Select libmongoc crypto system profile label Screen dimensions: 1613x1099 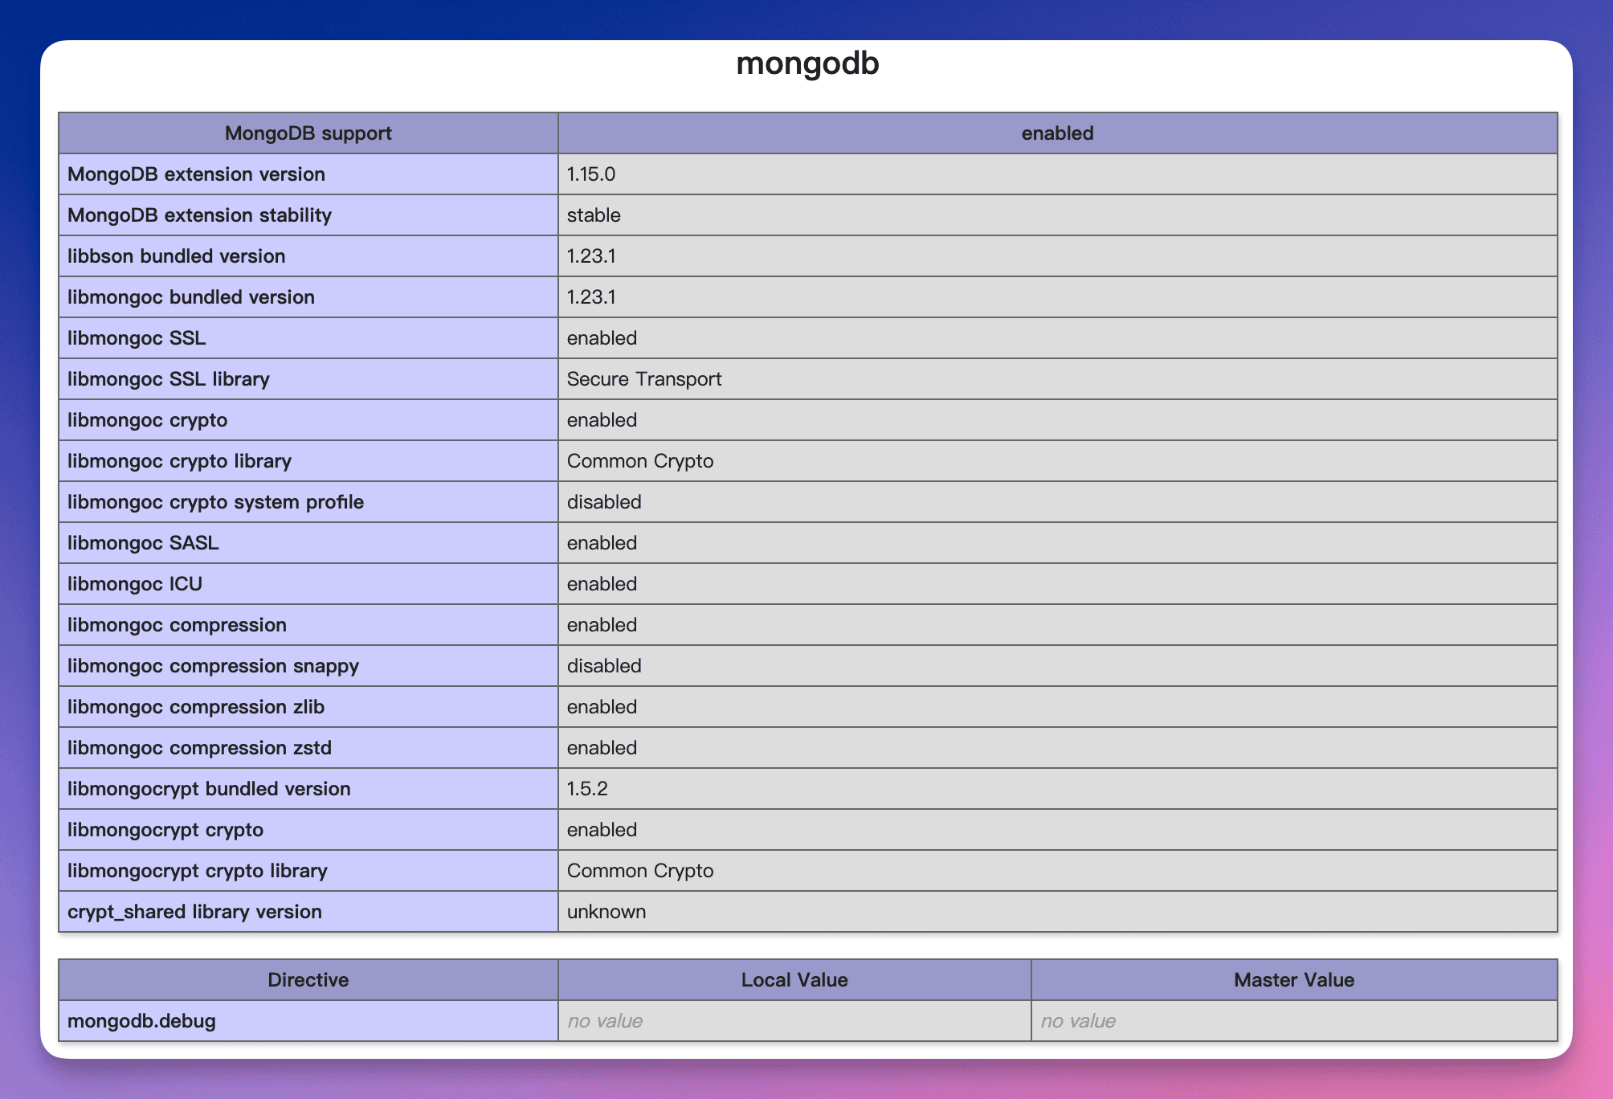(x=215, y=502)
